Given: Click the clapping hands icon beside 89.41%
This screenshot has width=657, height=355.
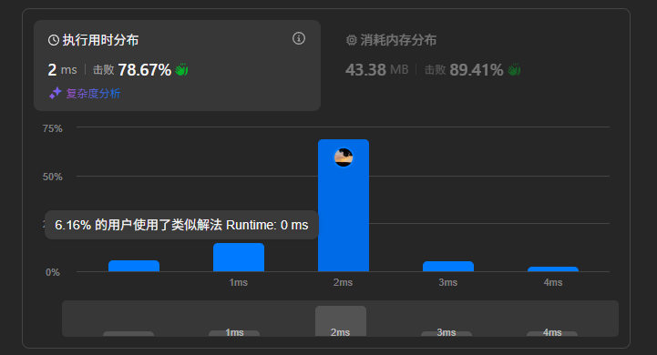Looking at the screenshot, I should point(514,69).
